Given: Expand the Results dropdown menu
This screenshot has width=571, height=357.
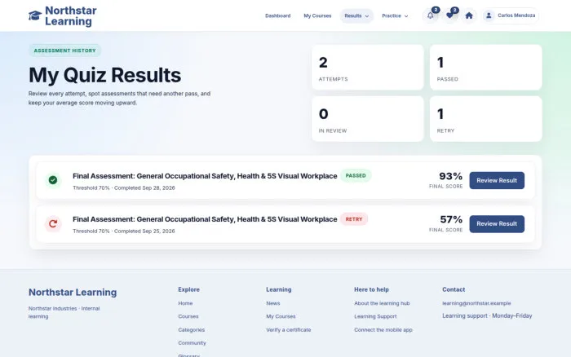Looking at the screenshot, I should (356, 15).
